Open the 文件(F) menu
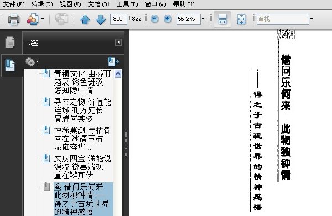Image resolution: width=332 pixels, height=216 pixels. pos(14,4)
